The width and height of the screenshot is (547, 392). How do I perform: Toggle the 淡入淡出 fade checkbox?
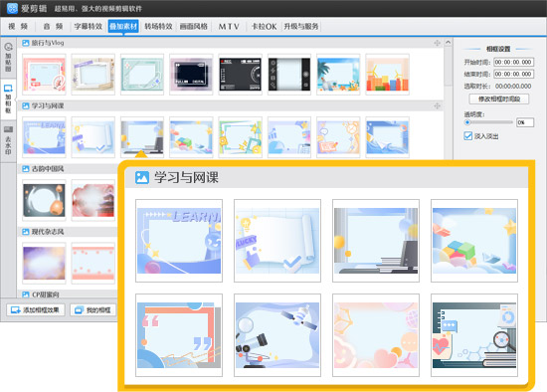coord(467,135)
